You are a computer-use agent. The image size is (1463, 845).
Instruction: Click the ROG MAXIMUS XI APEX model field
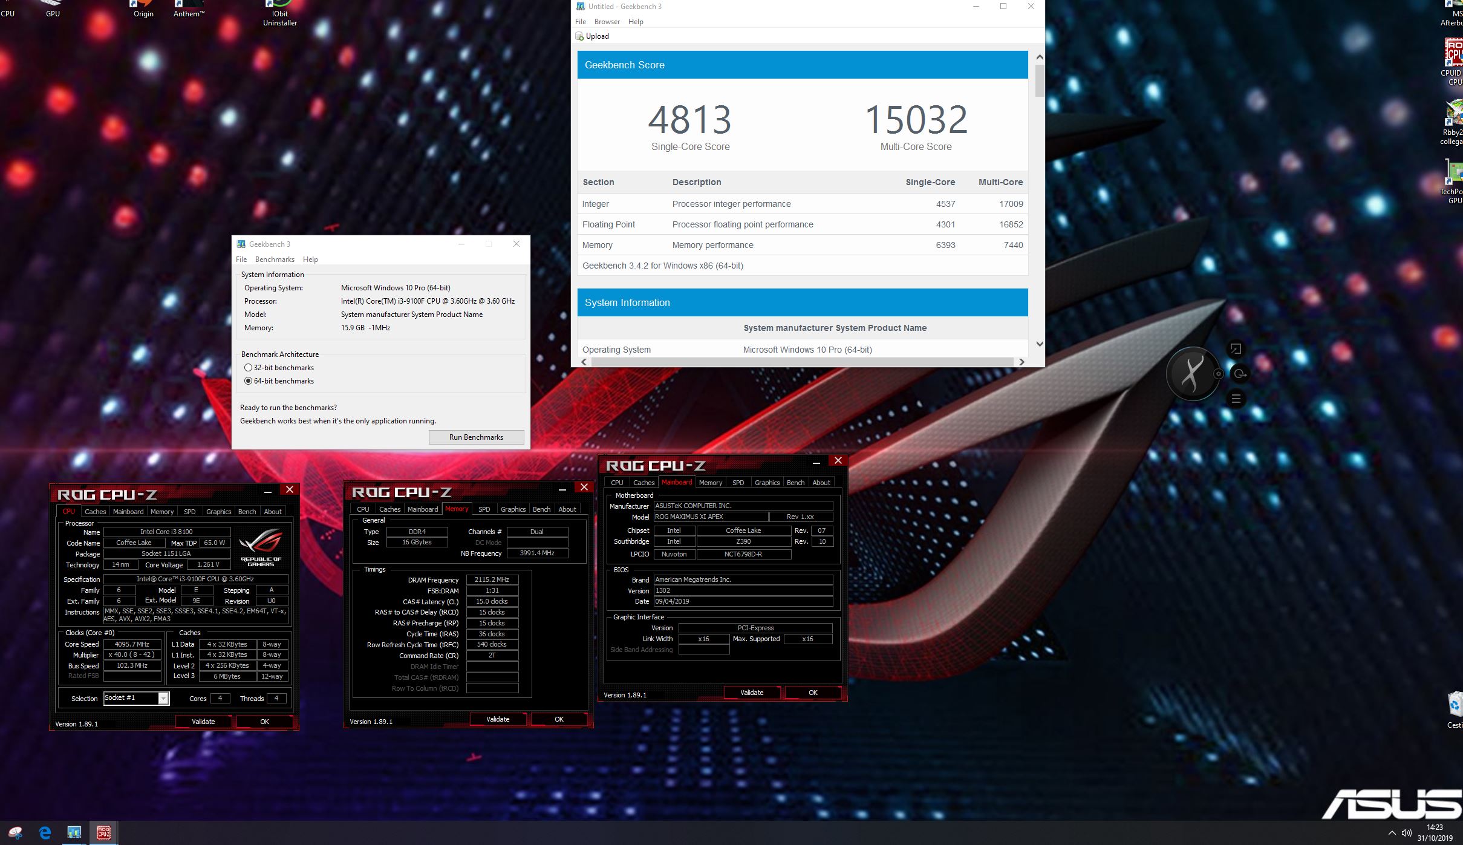tap(711, 517)
